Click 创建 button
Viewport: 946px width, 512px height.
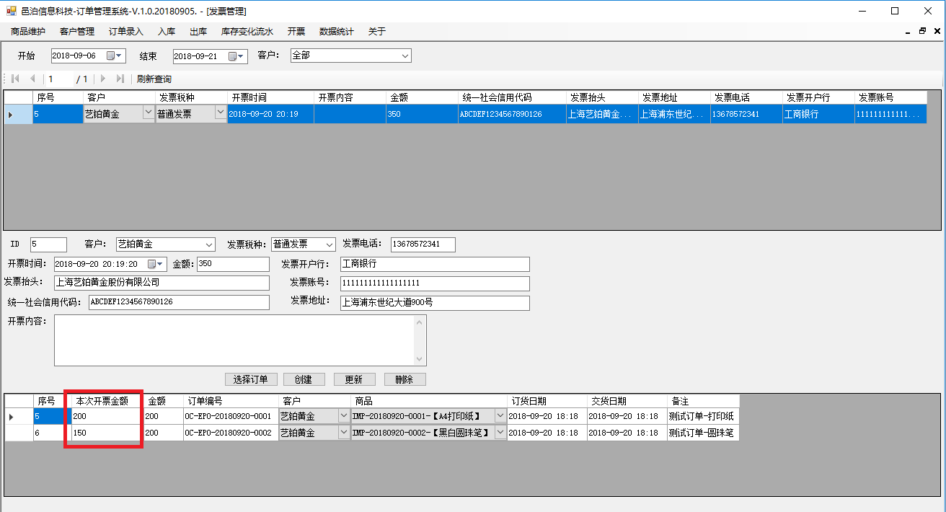click(x=304, y=379)
